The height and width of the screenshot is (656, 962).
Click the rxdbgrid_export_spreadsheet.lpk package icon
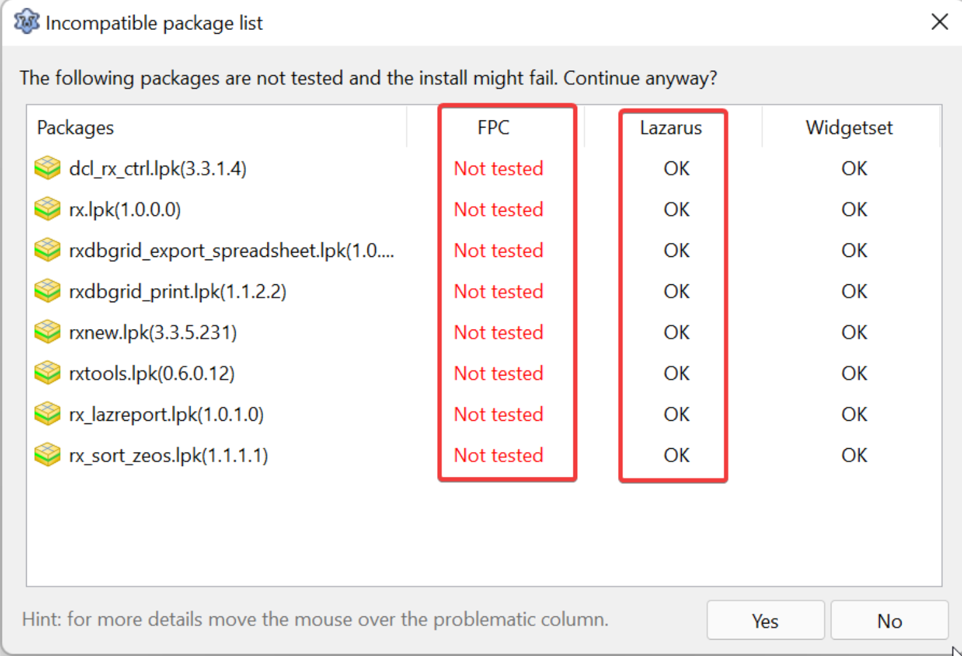tap(47, 250)
